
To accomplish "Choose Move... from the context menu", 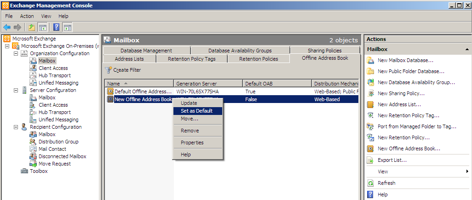I will 198,119.
